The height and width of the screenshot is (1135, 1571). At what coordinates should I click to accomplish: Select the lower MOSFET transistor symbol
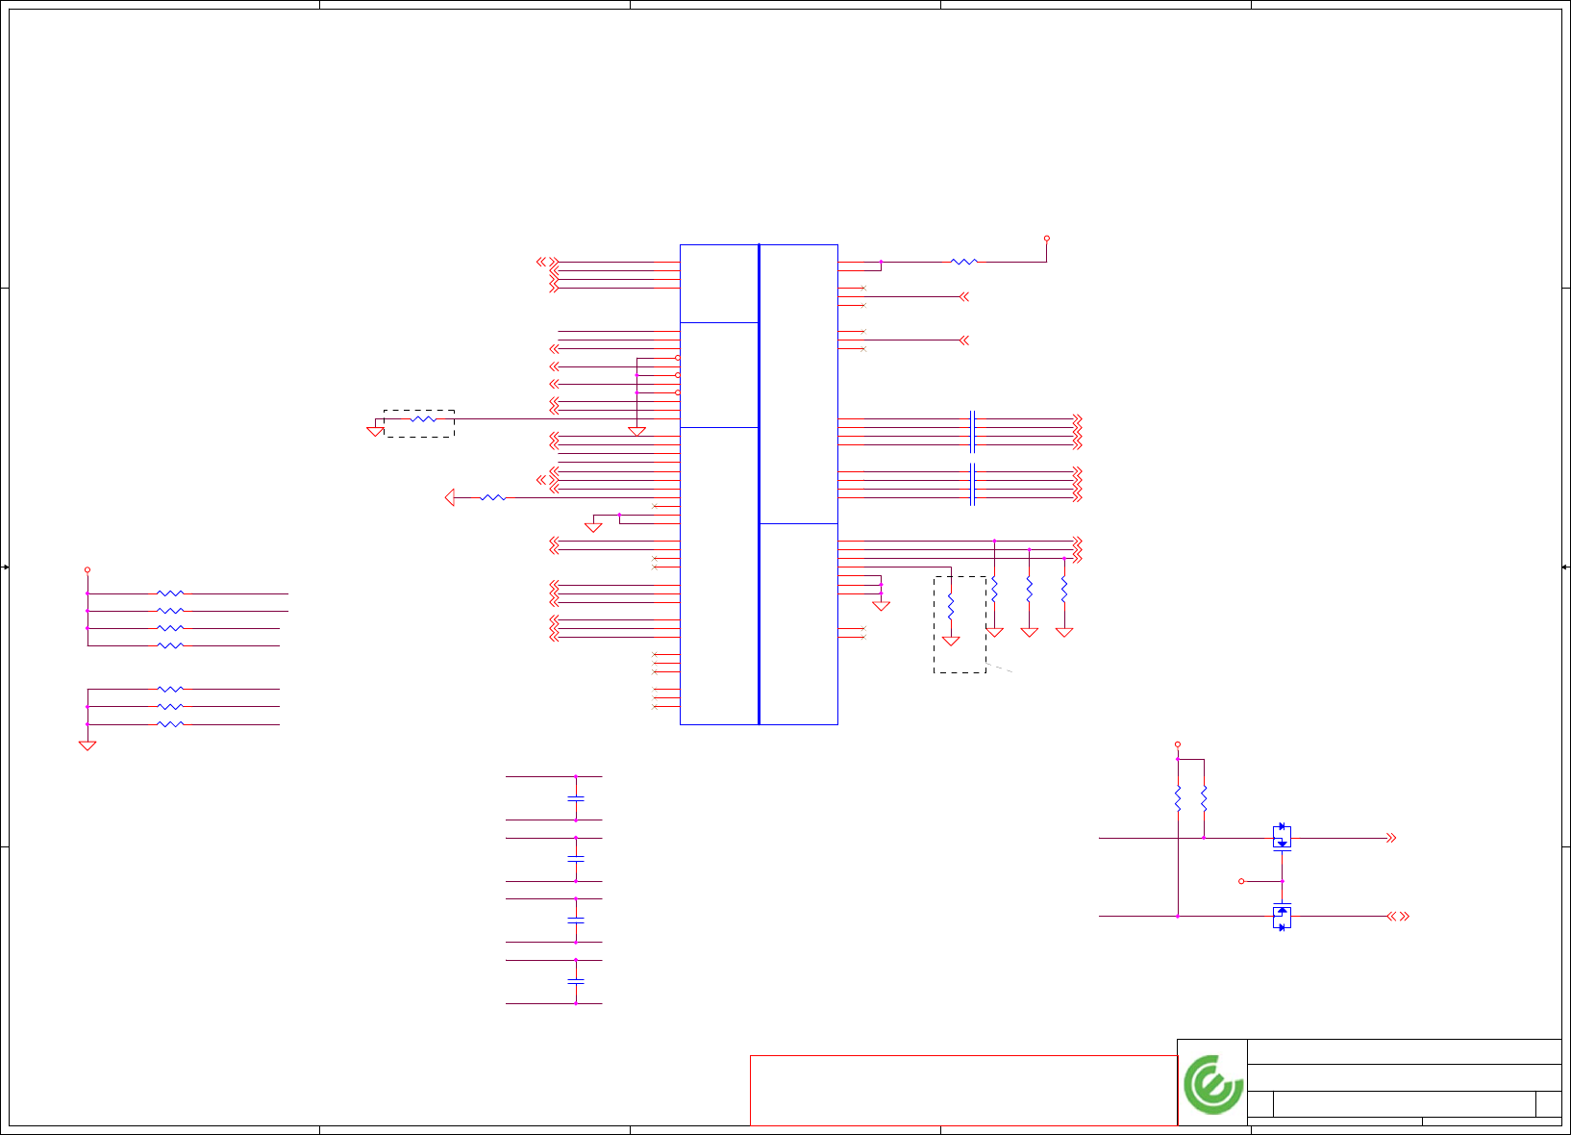pyautogui.click(x=1282, y=917)
